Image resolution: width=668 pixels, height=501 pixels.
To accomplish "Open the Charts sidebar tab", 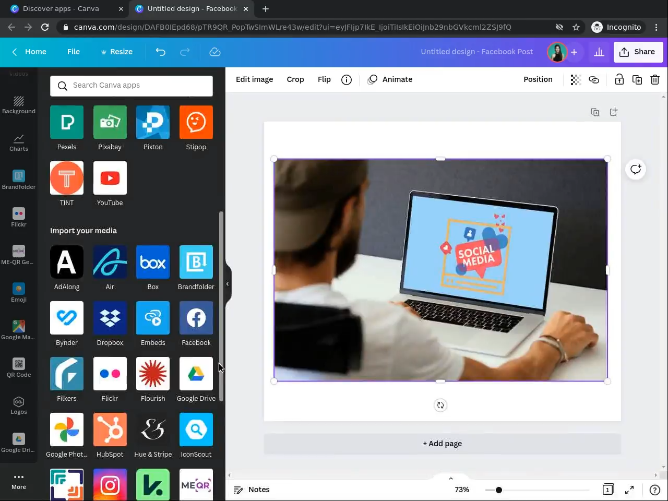I will tap(19, 142).
